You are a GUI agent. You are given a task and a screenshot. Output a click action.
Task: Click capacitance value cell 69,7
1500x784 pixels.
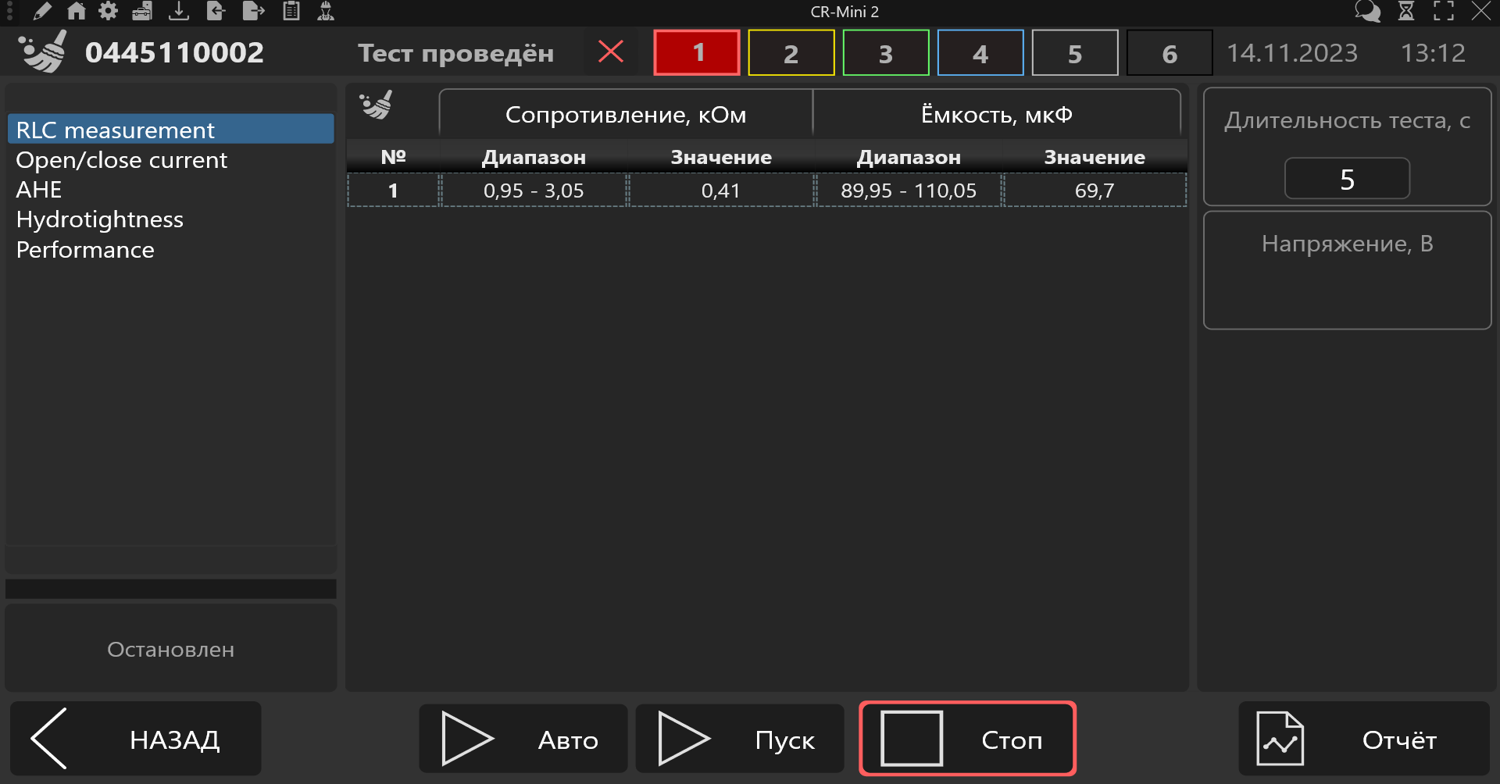pyautogui.click(x=1095, y=191)
